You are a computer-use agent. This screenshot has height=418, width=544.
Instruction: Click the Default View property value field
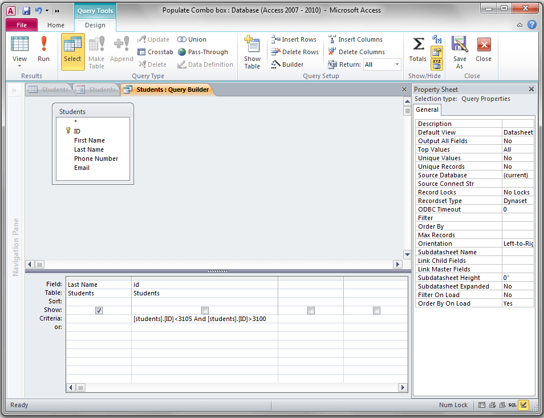click(518, 132)
